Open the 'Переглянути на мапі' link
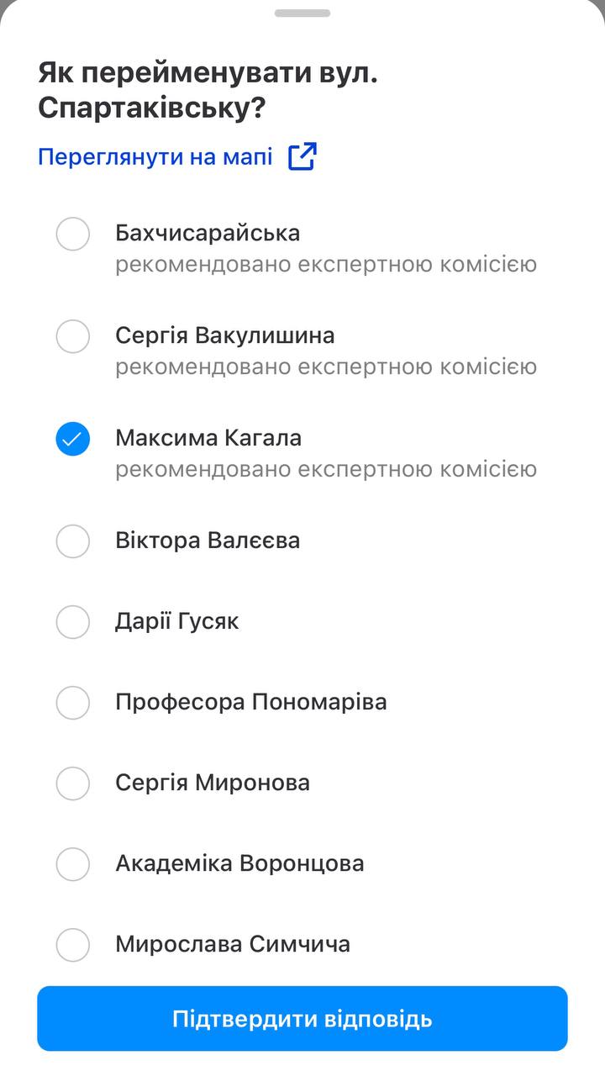Image resolution: width=605 pixels, height=1076 pixels. (x=155, y=157)
